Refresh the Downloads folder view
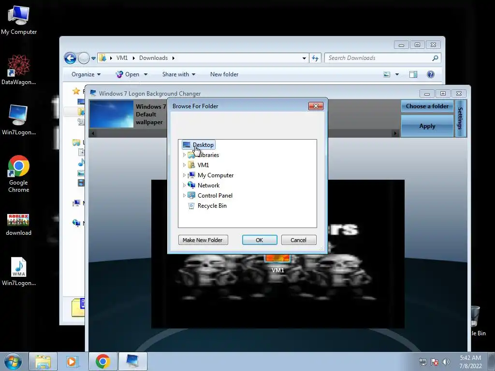 pyautogui.click(x=315, y=58)
